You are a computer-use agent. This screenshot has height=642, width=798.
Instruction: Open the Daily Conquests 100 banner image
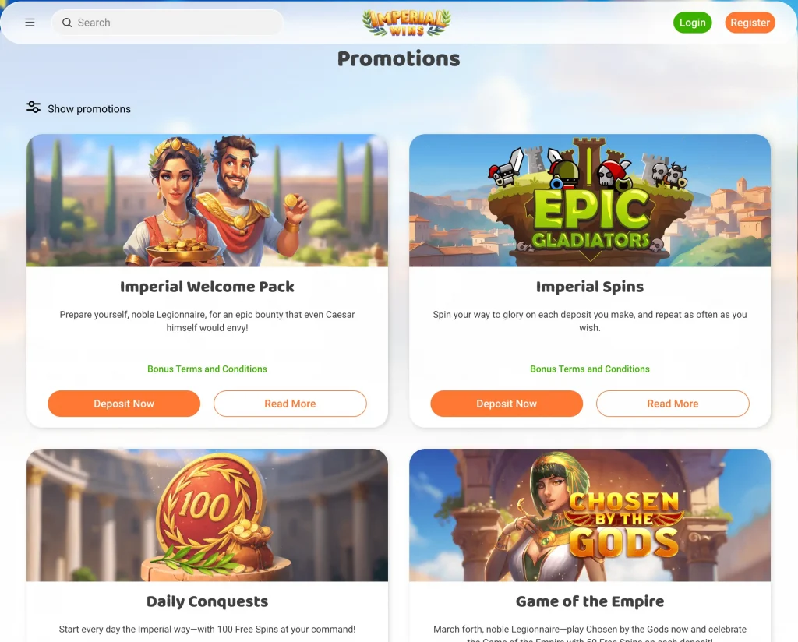pyautogui.click(x=207, y=515)
